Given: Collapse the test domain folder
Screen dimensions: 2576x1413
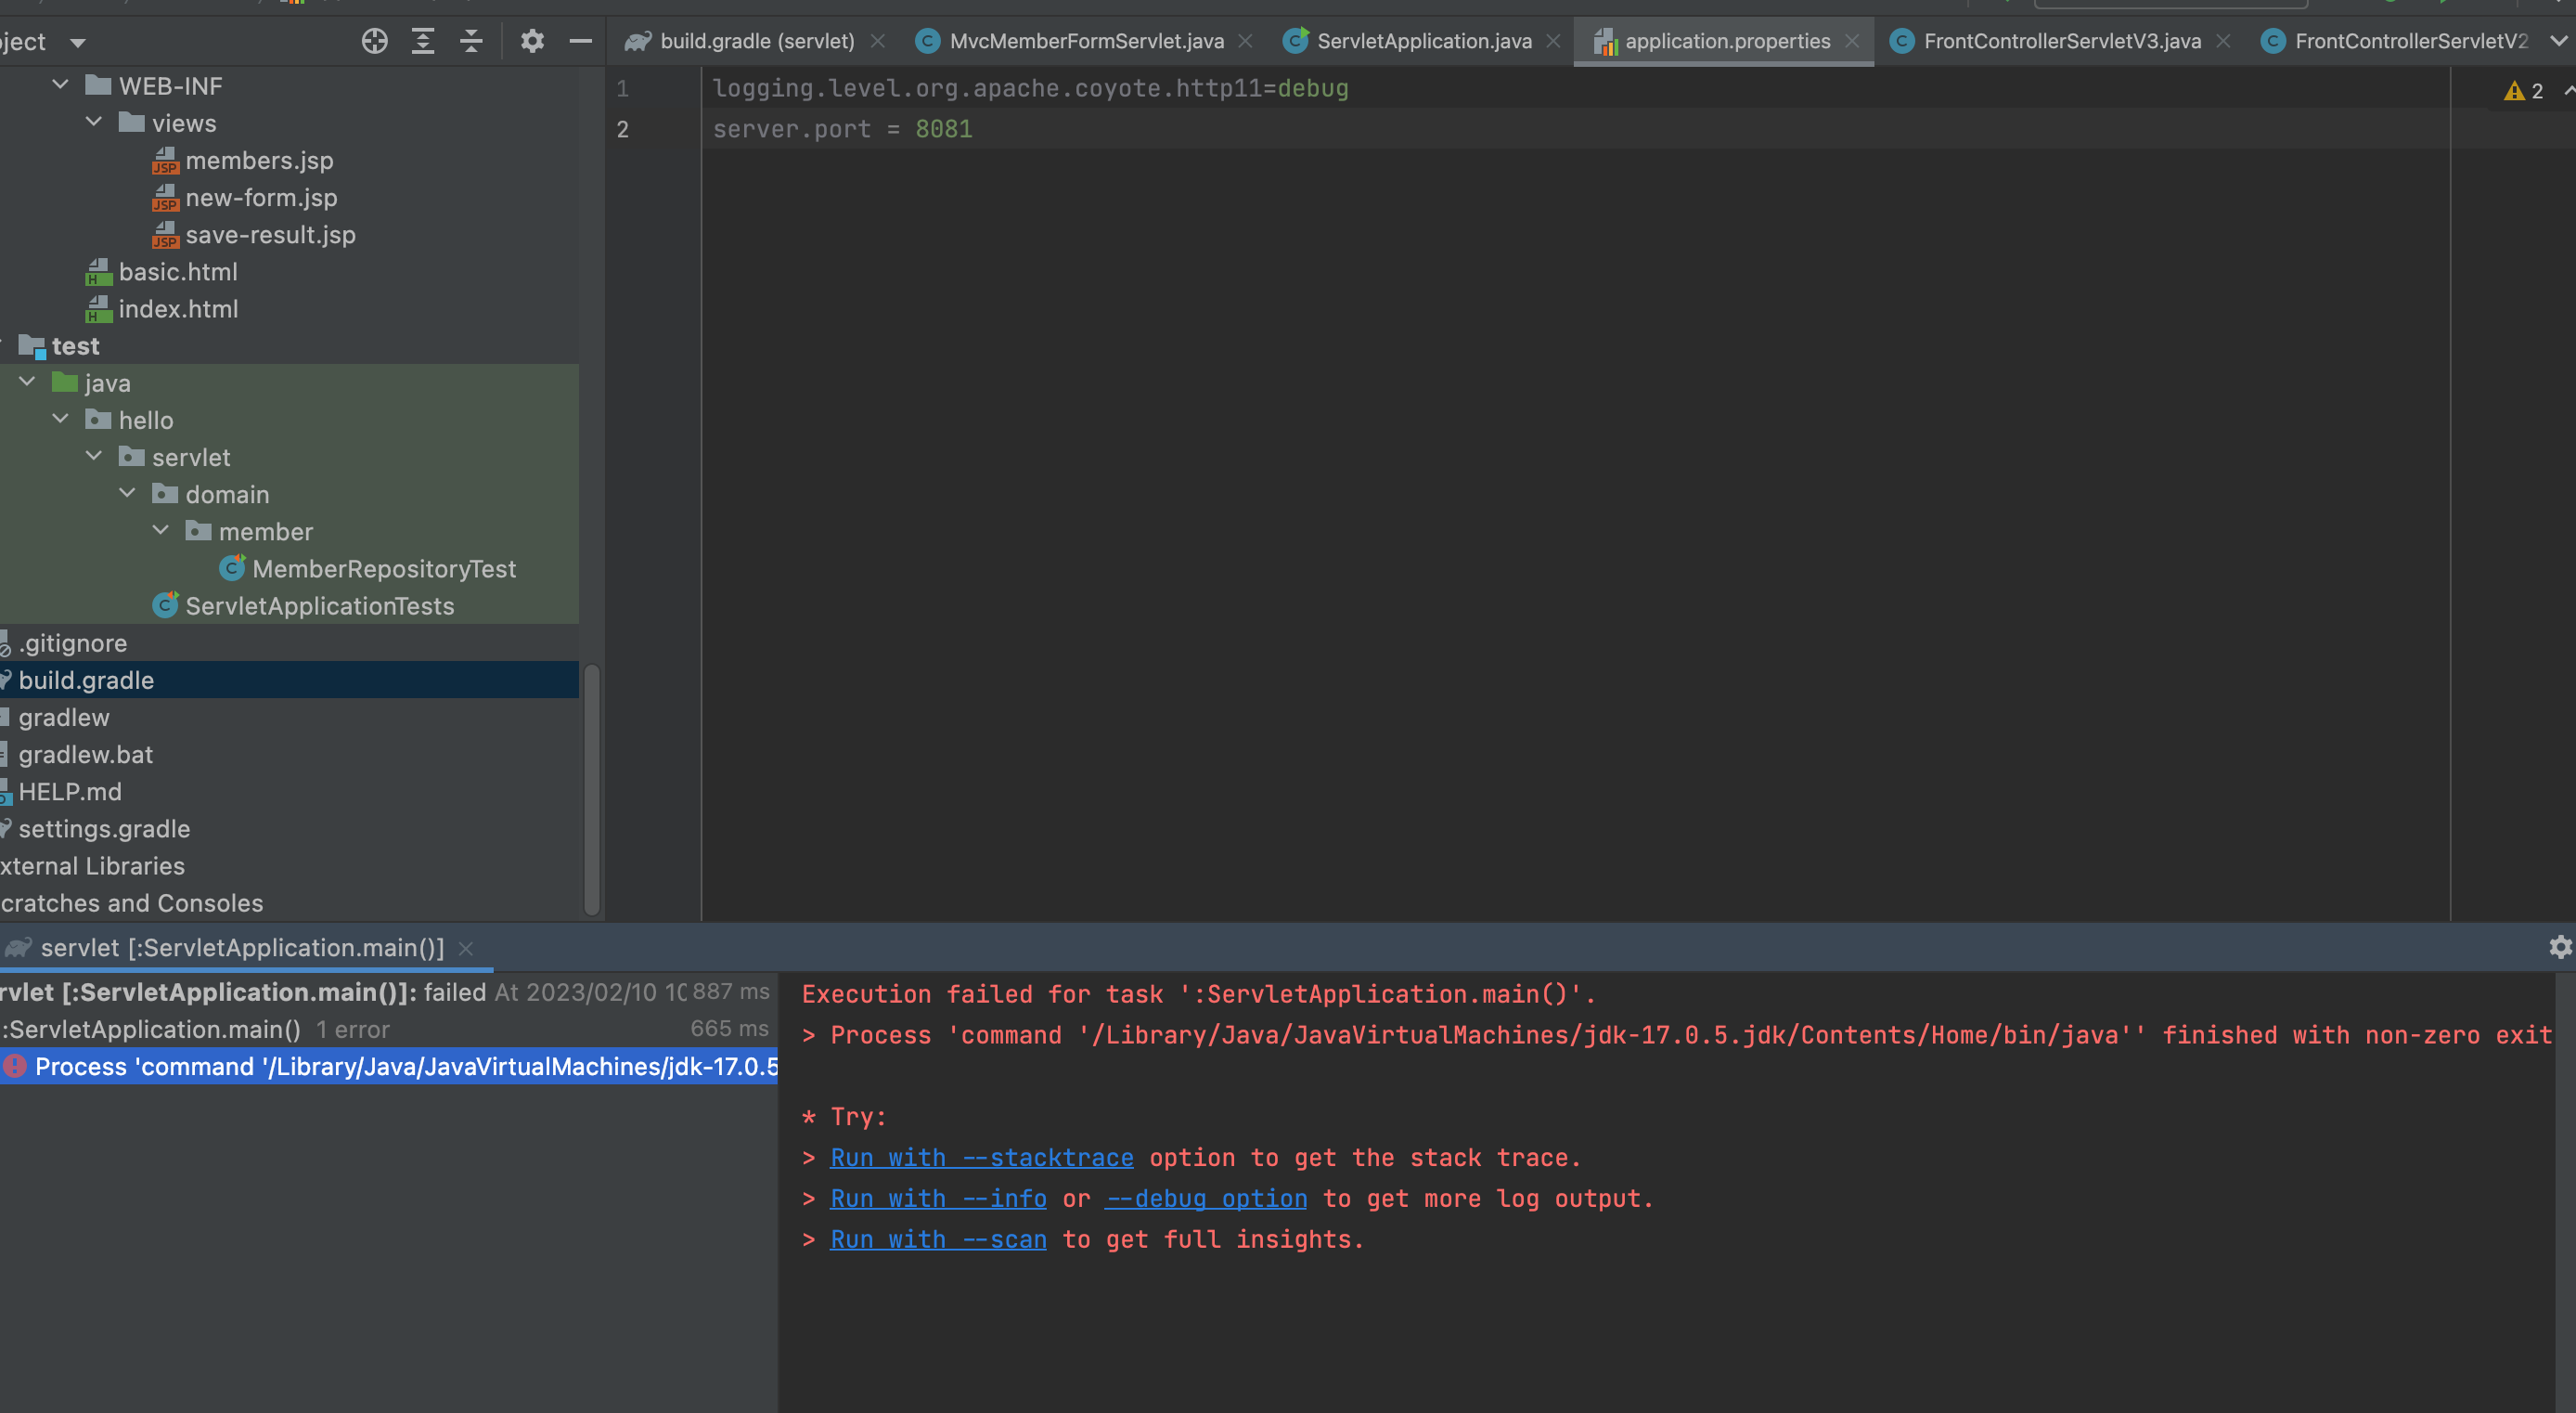Looking at the screenshot, I should click(x=127, y=493).
